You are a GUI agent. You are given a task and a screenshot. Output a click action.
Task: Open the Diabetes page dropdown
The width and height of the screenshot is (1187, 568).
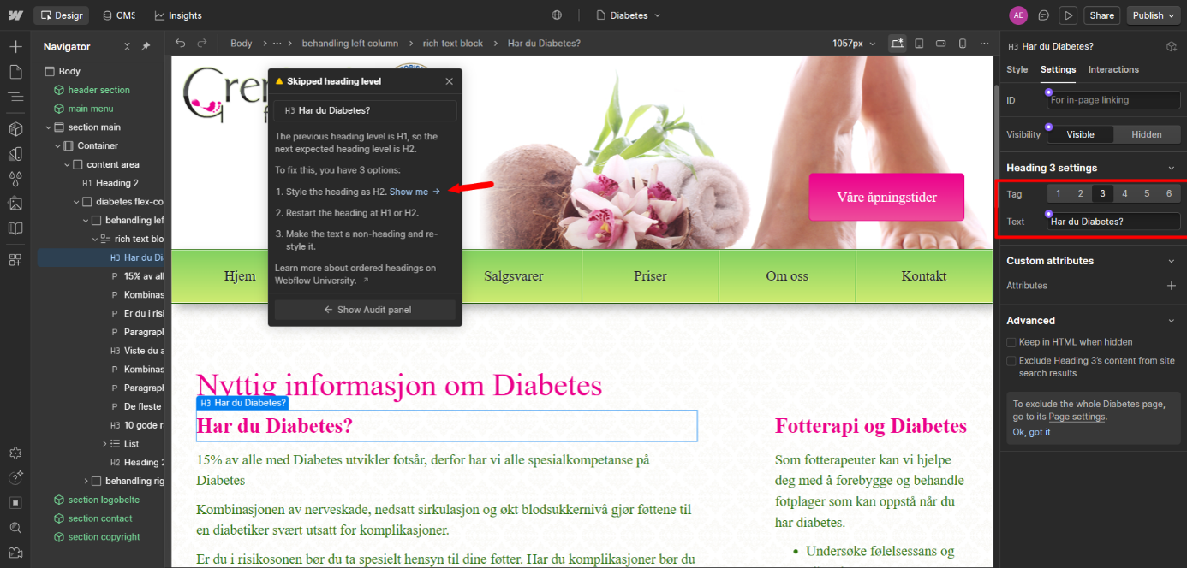[x=629, y=15]
